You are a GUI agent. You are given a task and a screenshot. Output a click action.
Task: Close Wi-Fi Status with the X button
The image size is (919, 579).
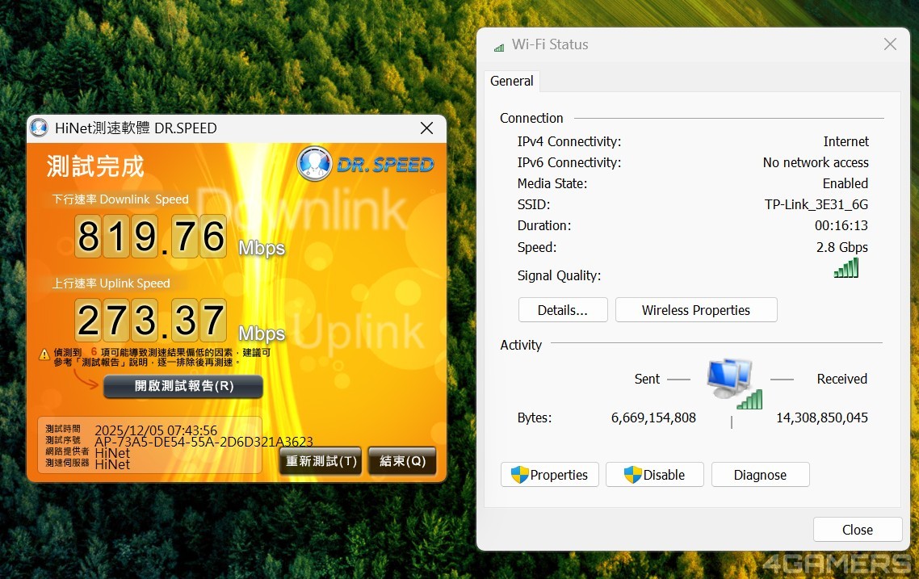pyautogui.click(x=890, y=44)
